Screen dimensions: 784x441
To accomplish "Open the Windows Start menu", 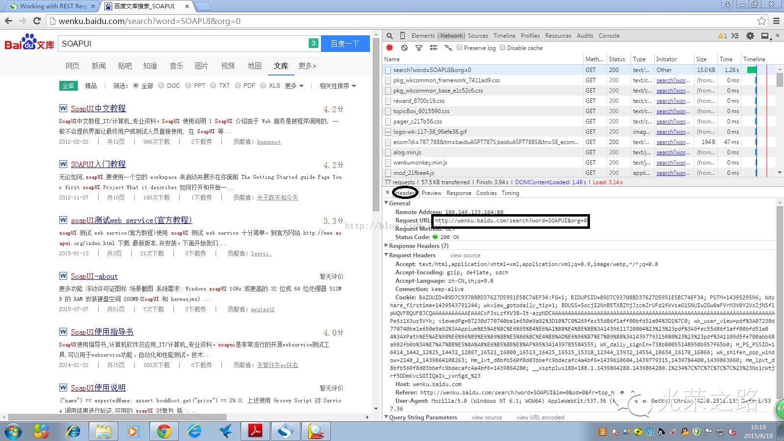I will [x=13, y=432].
